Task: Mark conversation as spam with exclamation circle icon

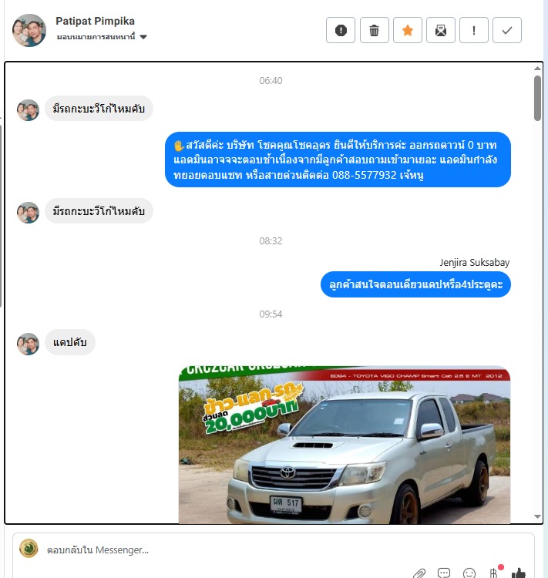Action: tap(341, 30)
